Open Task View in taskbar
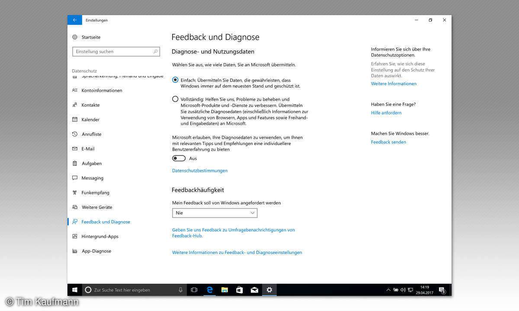The image size is (519, 311). click(194, 290)
